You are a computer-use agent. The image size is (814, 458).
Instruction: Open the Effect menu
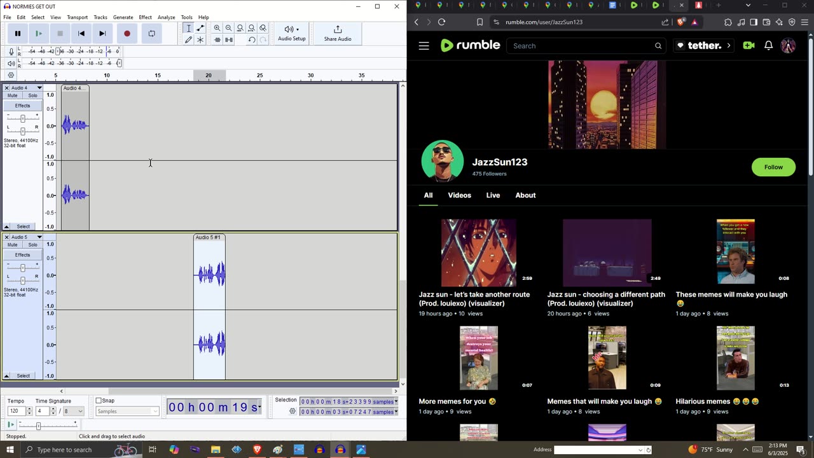[x=145, y=17]
